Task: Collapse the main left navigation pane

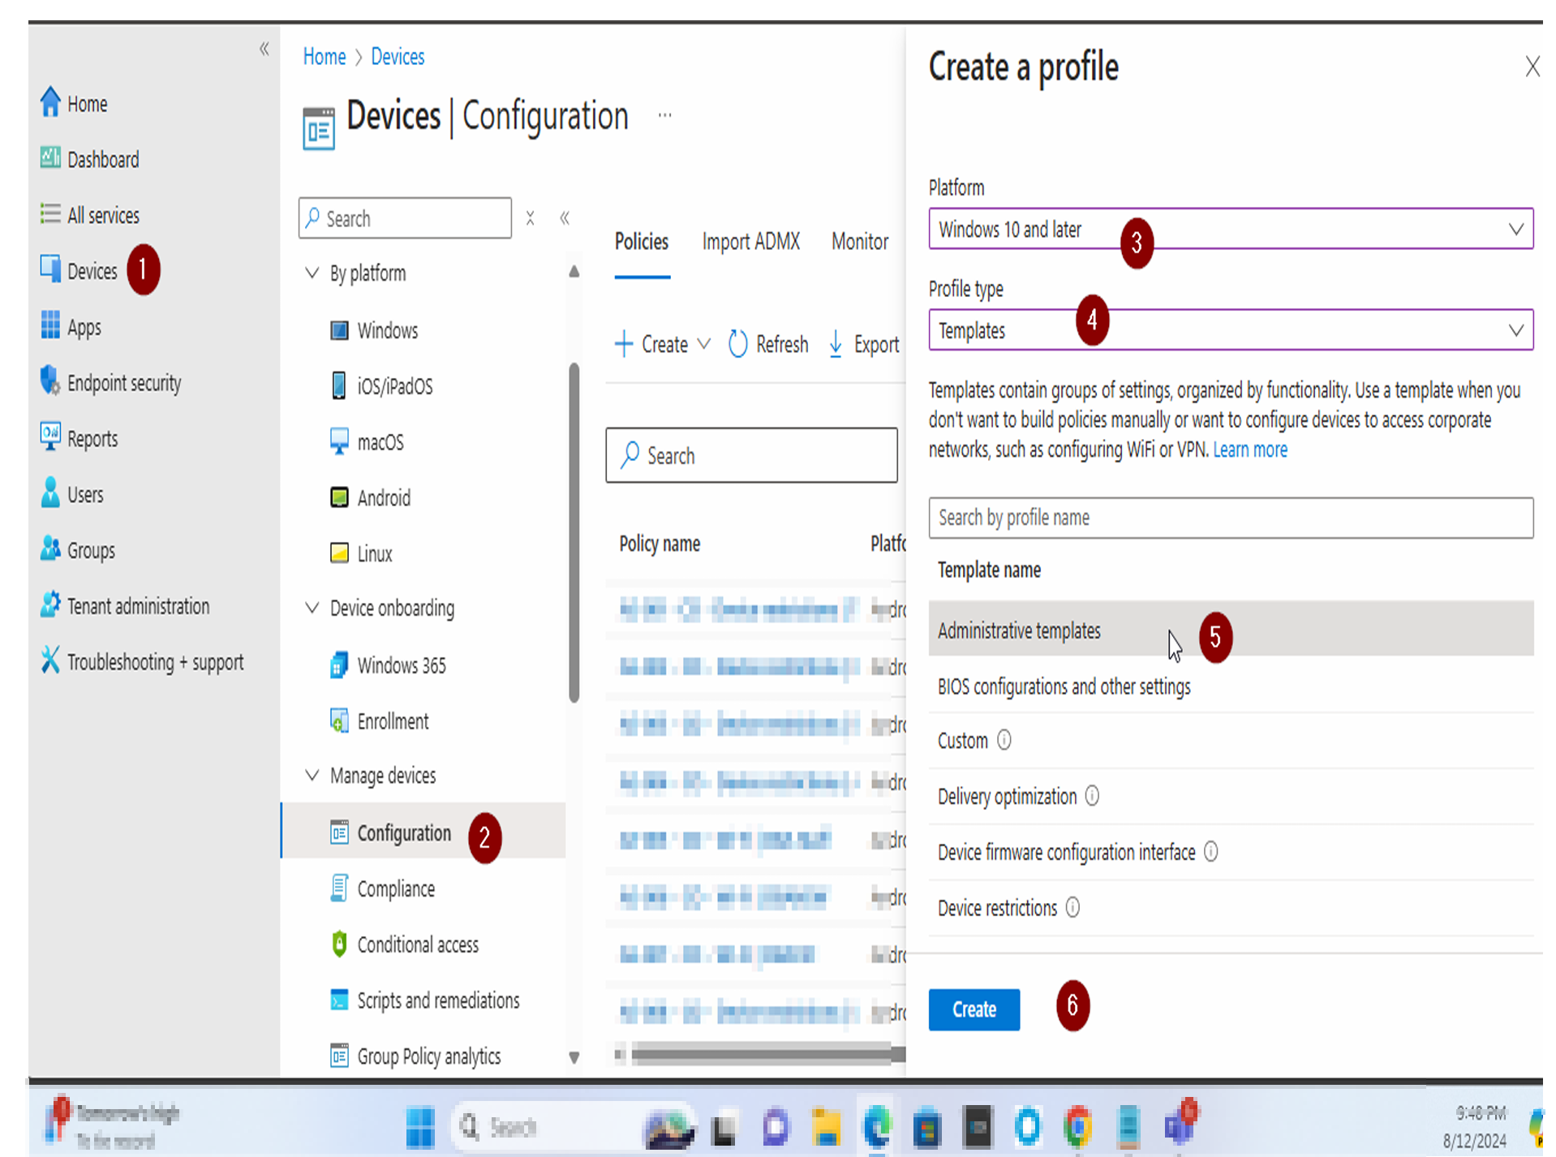Action: click(x=264, y=49)
